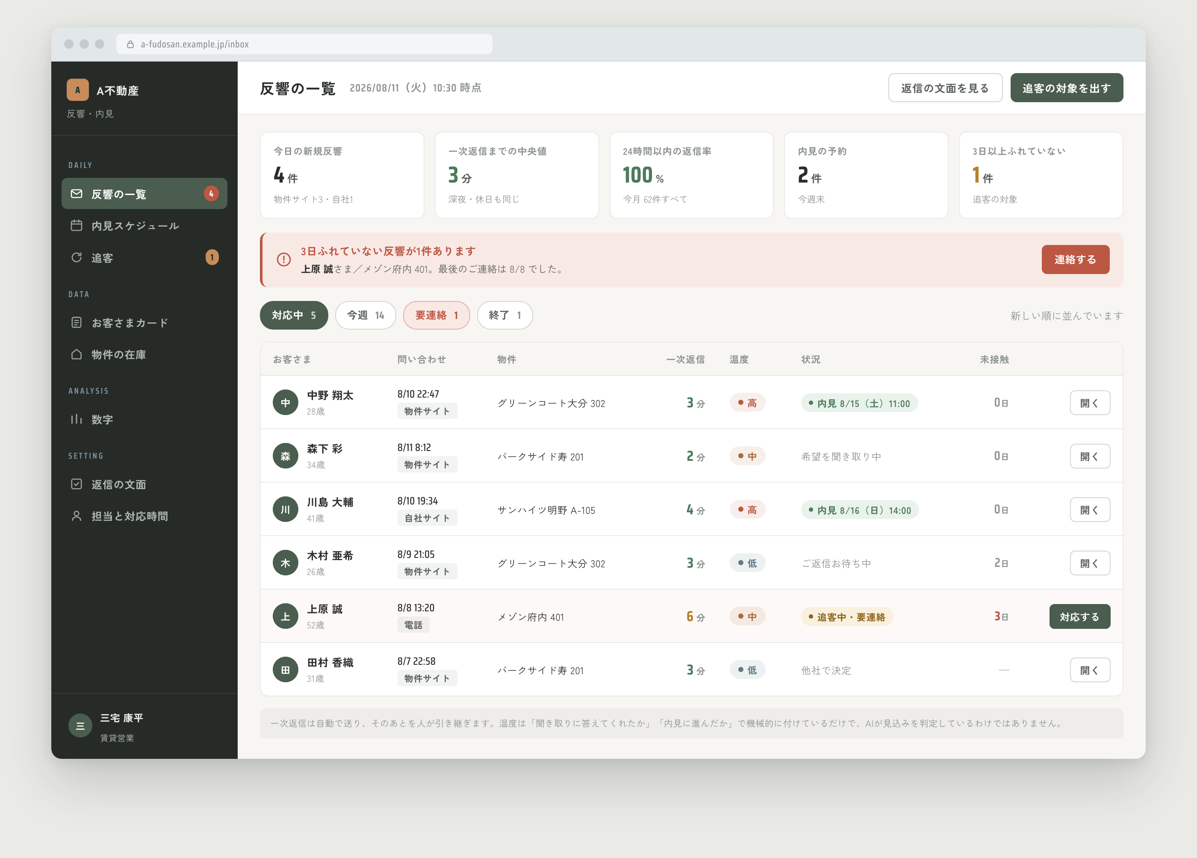Click the 今日の新規反響 stat card
This screenshot has height=858, width=1197.
pos(342,175)
